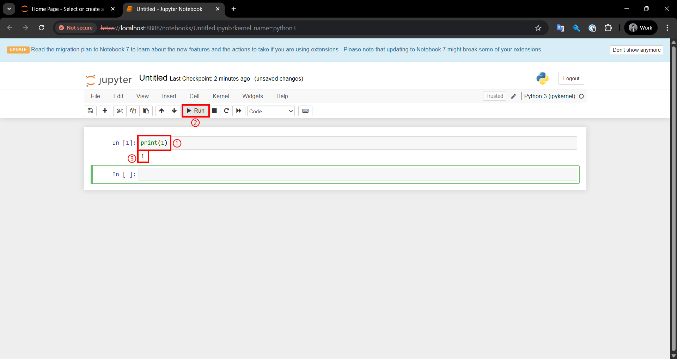Open the Cell menu
The height and width of the screenshot is (359, 677).
194,96
